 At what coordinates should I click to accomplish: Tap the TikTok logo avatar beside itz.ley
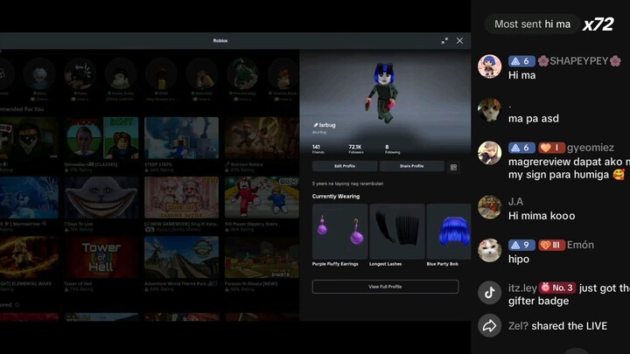[x=490, y=293]
